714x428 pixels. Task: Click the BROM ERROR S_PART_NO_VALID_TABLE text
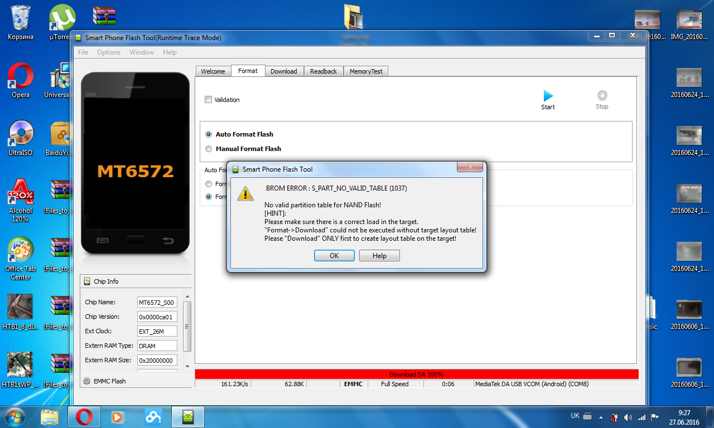click(336, 188)
